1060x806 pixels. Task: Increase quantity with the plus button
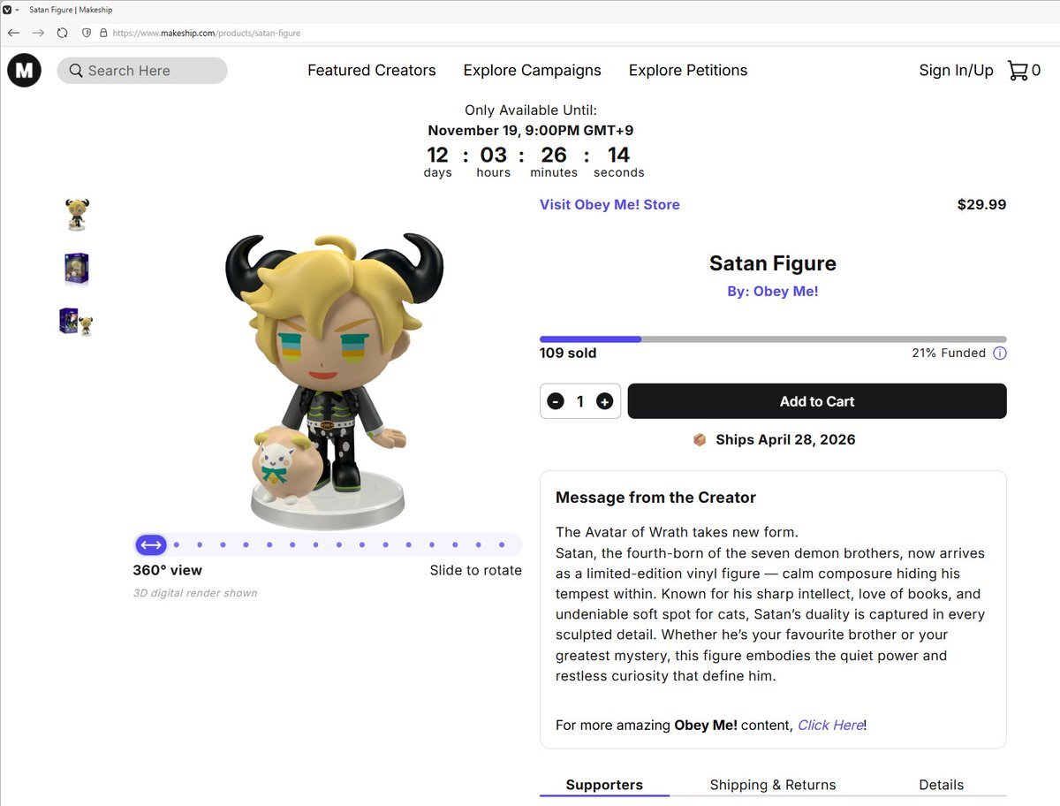pyautogui.click(x=604, y=401)
